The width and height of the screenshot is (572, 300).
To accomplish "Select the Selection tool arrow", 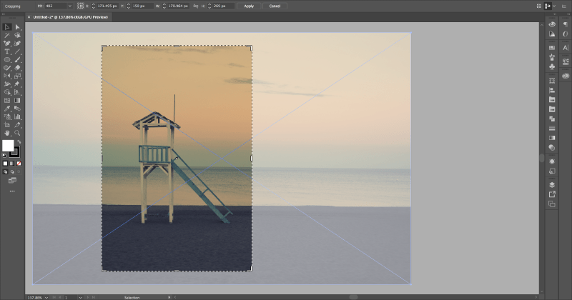I will [7, 27].
